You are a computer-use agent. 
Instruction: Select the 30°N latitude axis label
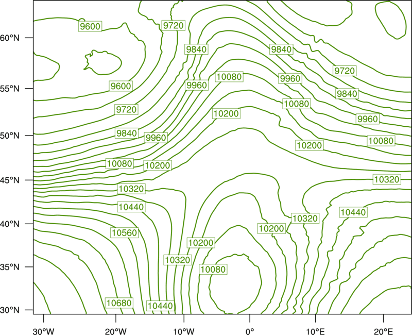click(10, 310)
